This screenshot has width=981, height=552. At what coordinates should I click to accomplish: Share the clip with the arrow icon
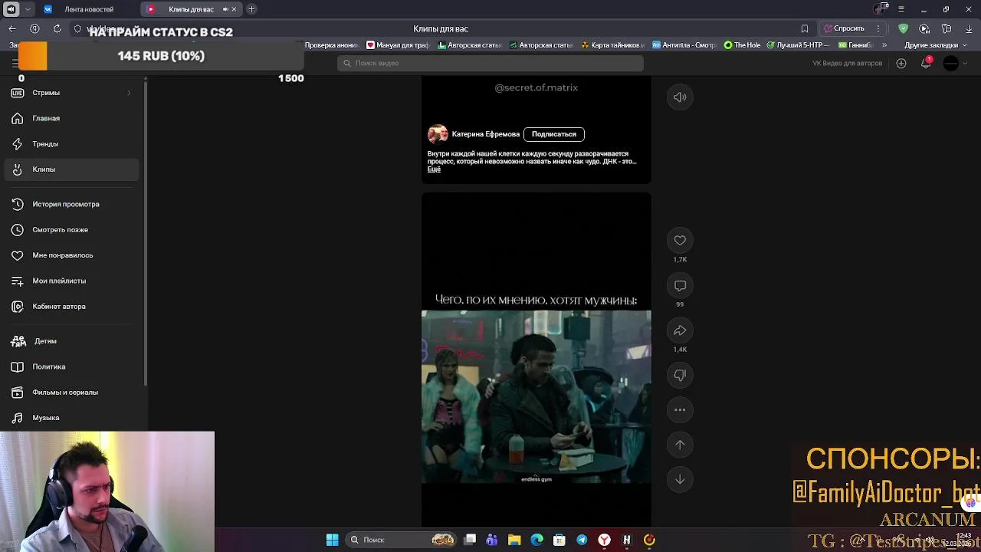click(680, 330)
